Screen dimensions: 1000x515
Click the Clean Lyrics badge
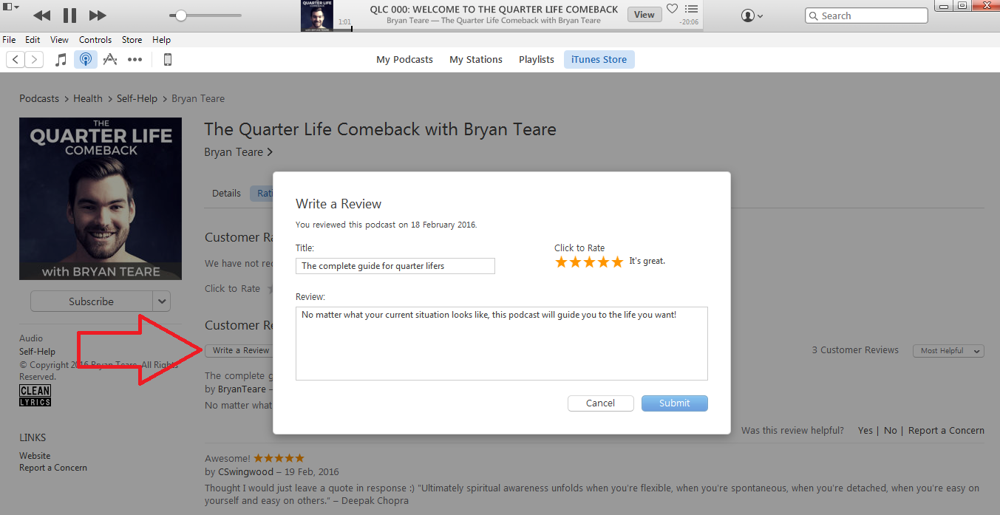[35, 395]
